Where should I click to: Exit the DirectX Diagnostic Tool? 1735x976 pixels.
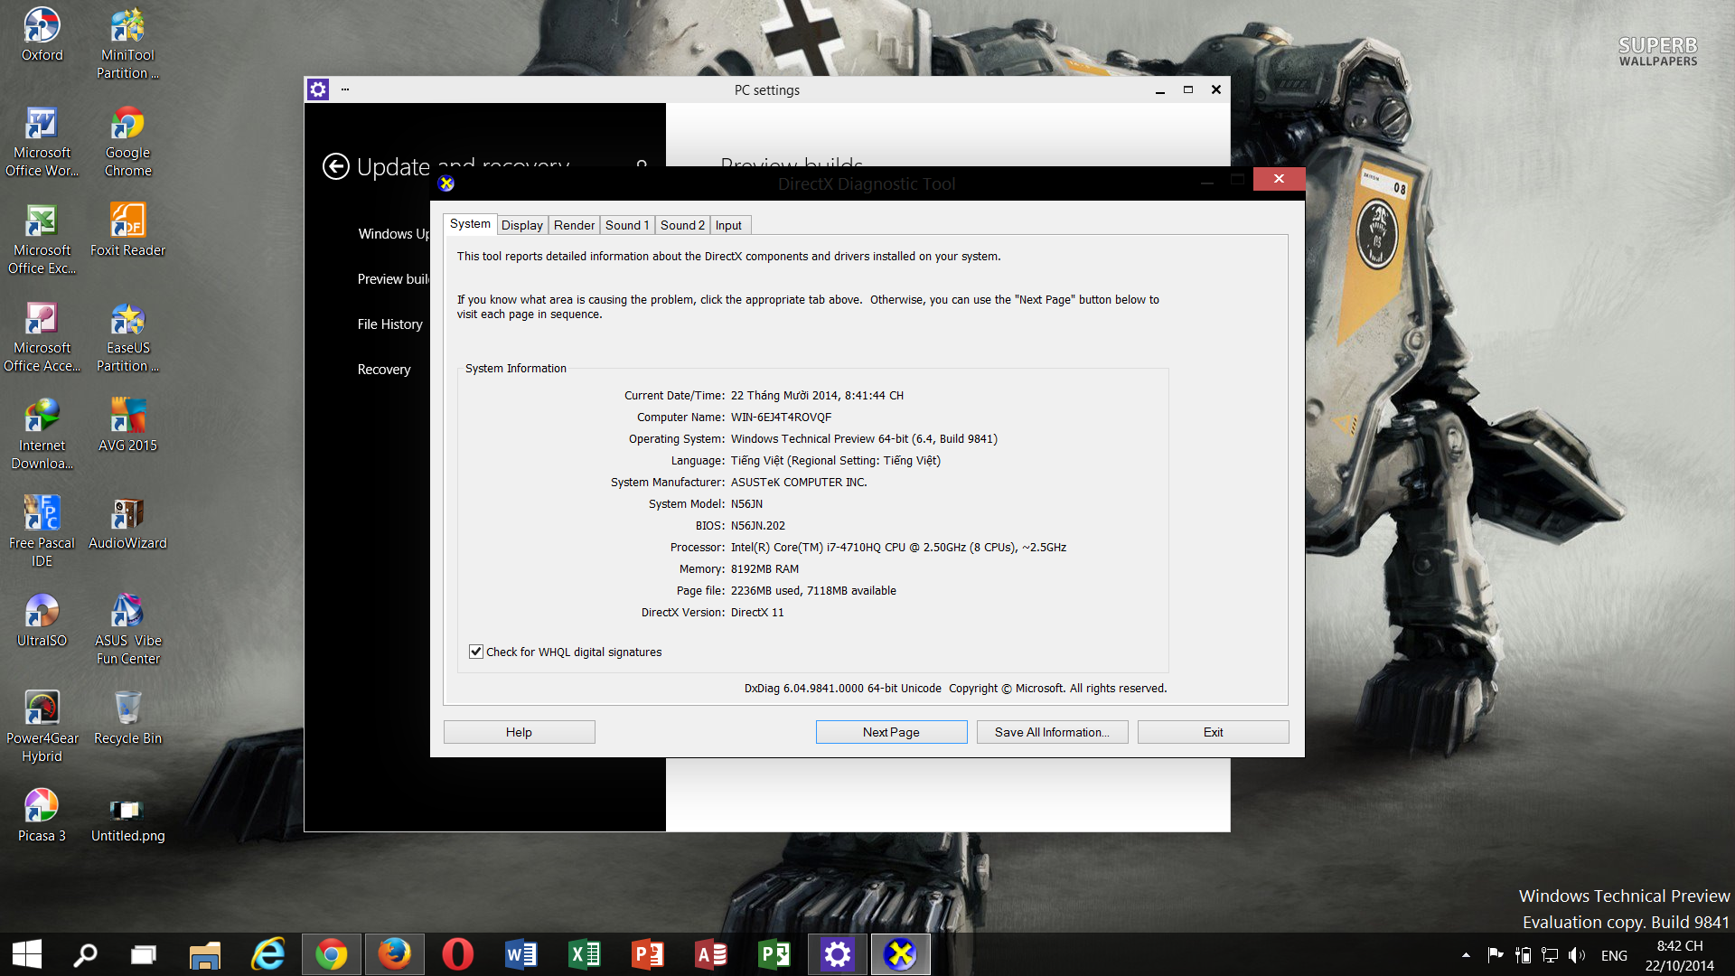[x=1213, y=732]
